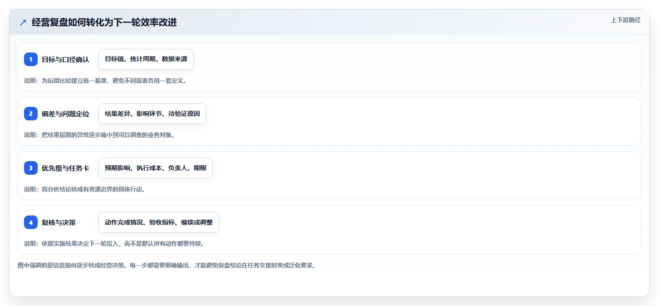659x306 pixels.
Task: Click the arrow icon beside the title
Action: click(23, 22)
